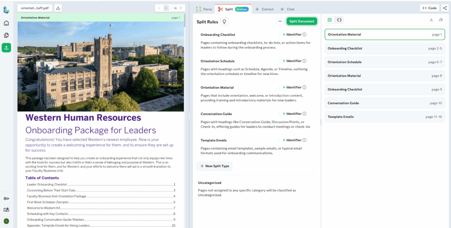Click the Split Document button
This screenshot has height=228, width=451.
tap(302, 21)
